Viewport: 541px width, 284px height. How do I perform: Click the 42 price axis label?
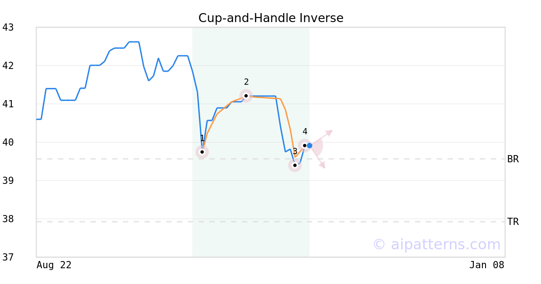[8, 66]
